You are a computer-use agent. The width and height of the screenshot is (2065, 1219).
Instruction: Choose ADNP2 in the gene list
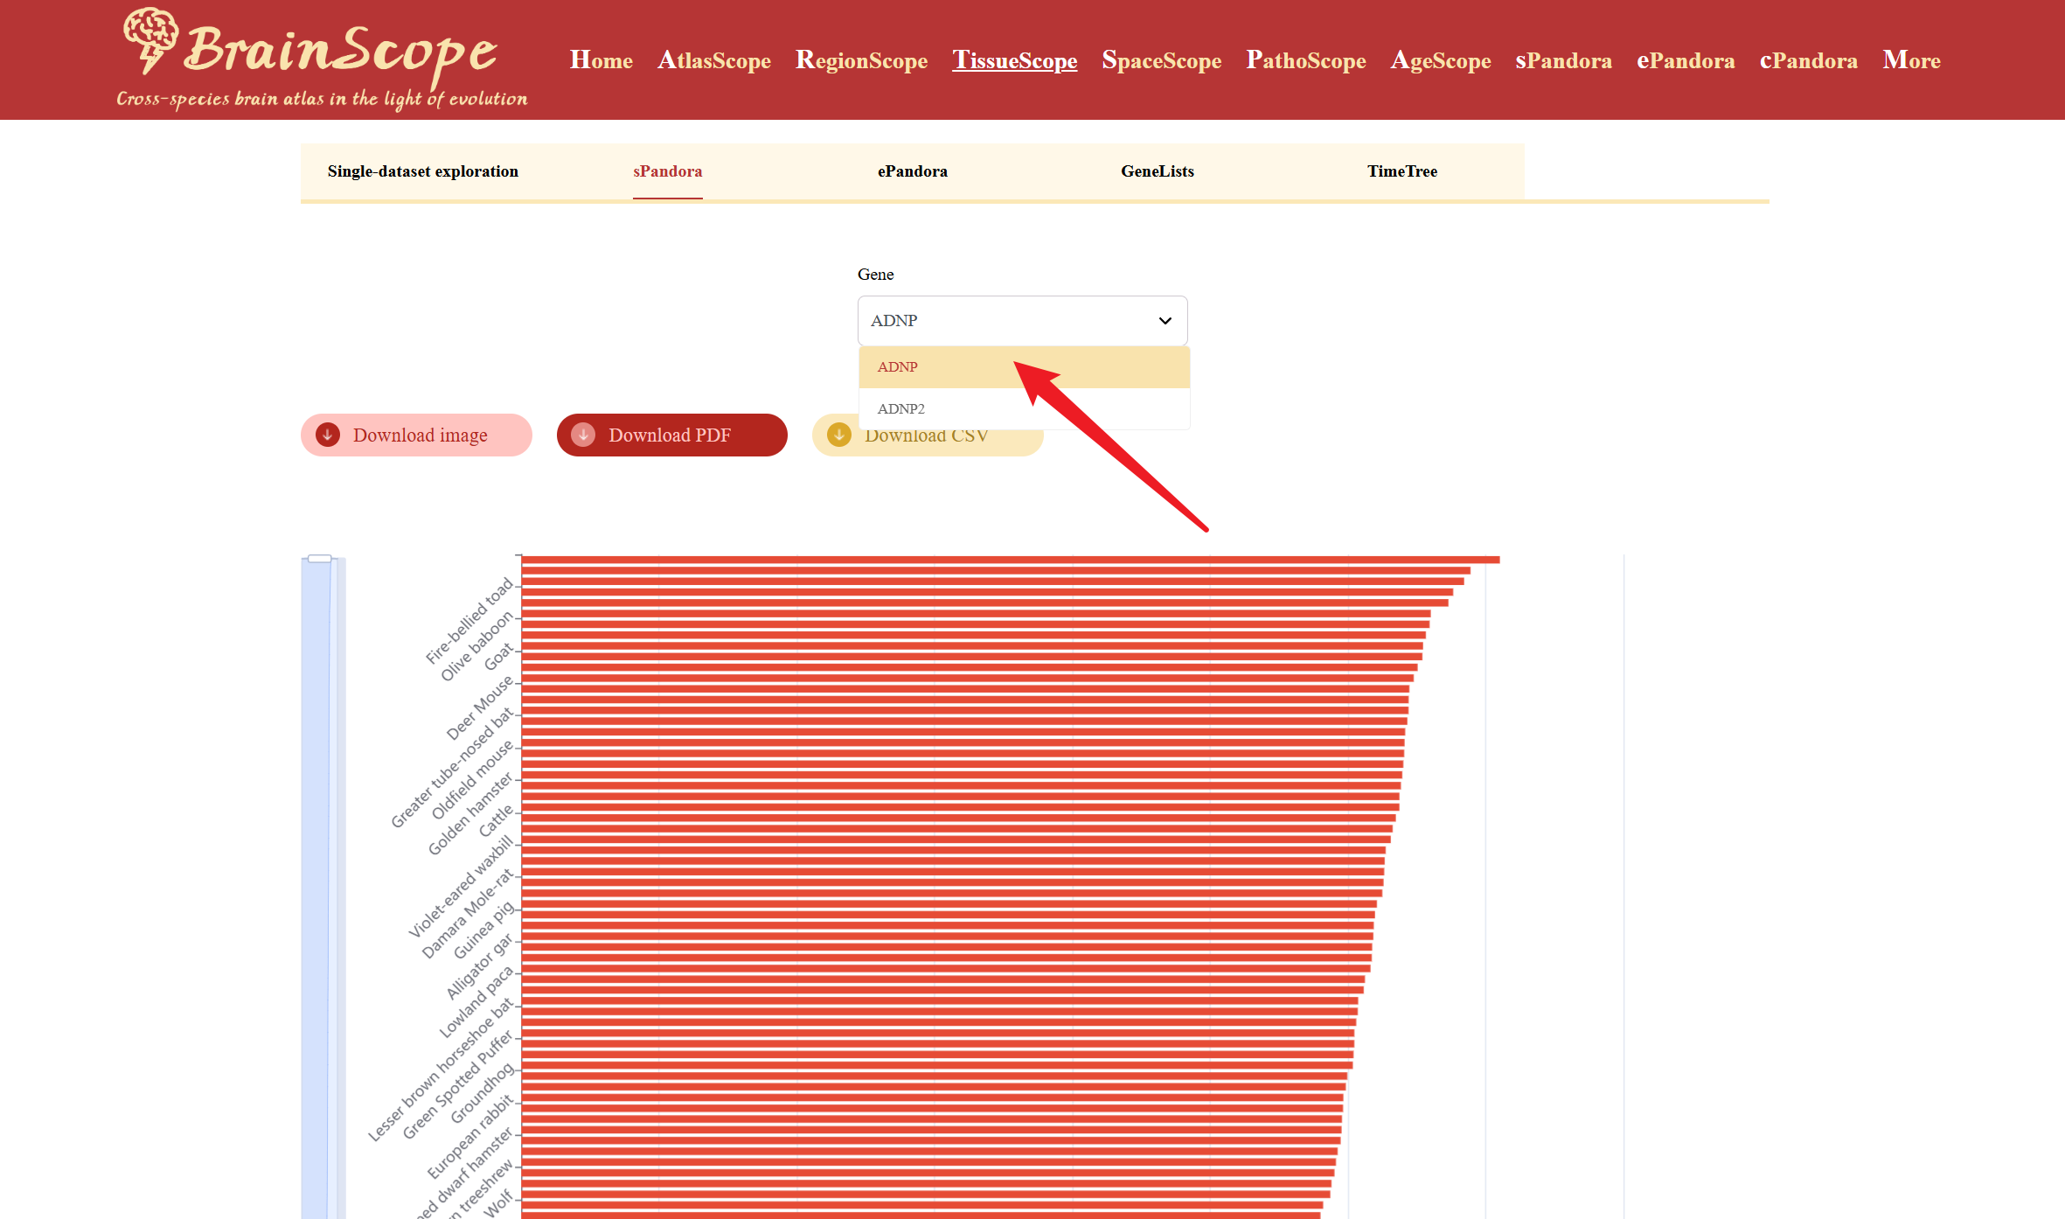coord(1024,408)
